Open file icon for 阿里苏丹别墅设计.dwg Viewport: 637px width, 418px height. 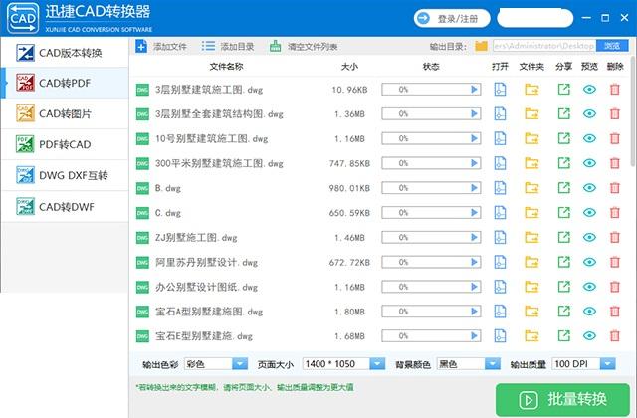tap(500, 262)
